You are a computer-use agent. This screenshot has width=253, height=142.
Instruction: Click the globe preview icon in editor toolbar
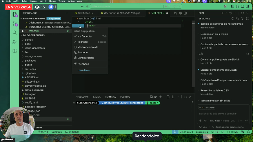tap(180, 13)
